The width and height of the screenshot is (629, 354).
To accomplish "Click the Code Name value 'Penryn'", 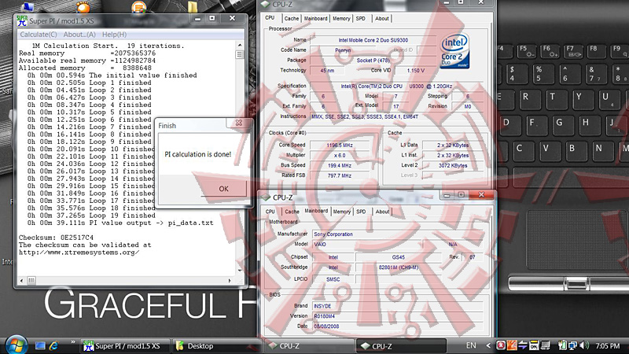I will click(x=343, y=50).
